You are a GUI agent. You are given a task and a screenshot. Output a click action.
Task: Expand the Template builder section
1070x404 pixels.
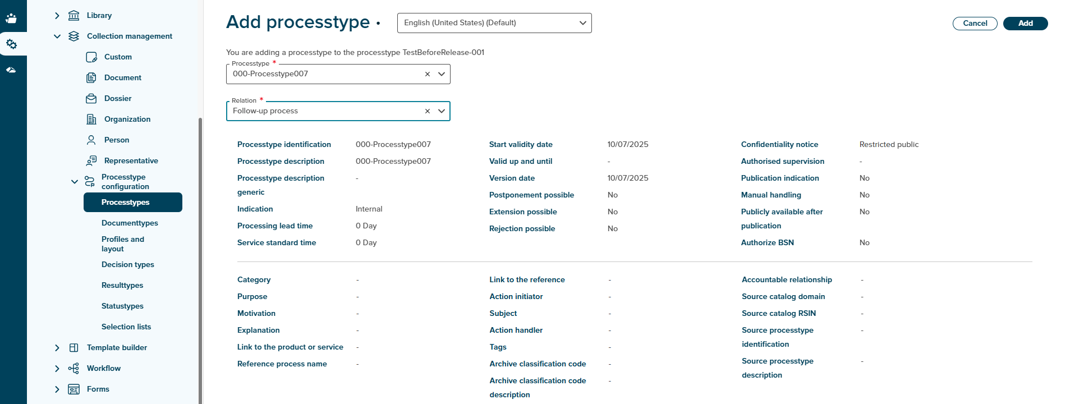pos(57,348)
